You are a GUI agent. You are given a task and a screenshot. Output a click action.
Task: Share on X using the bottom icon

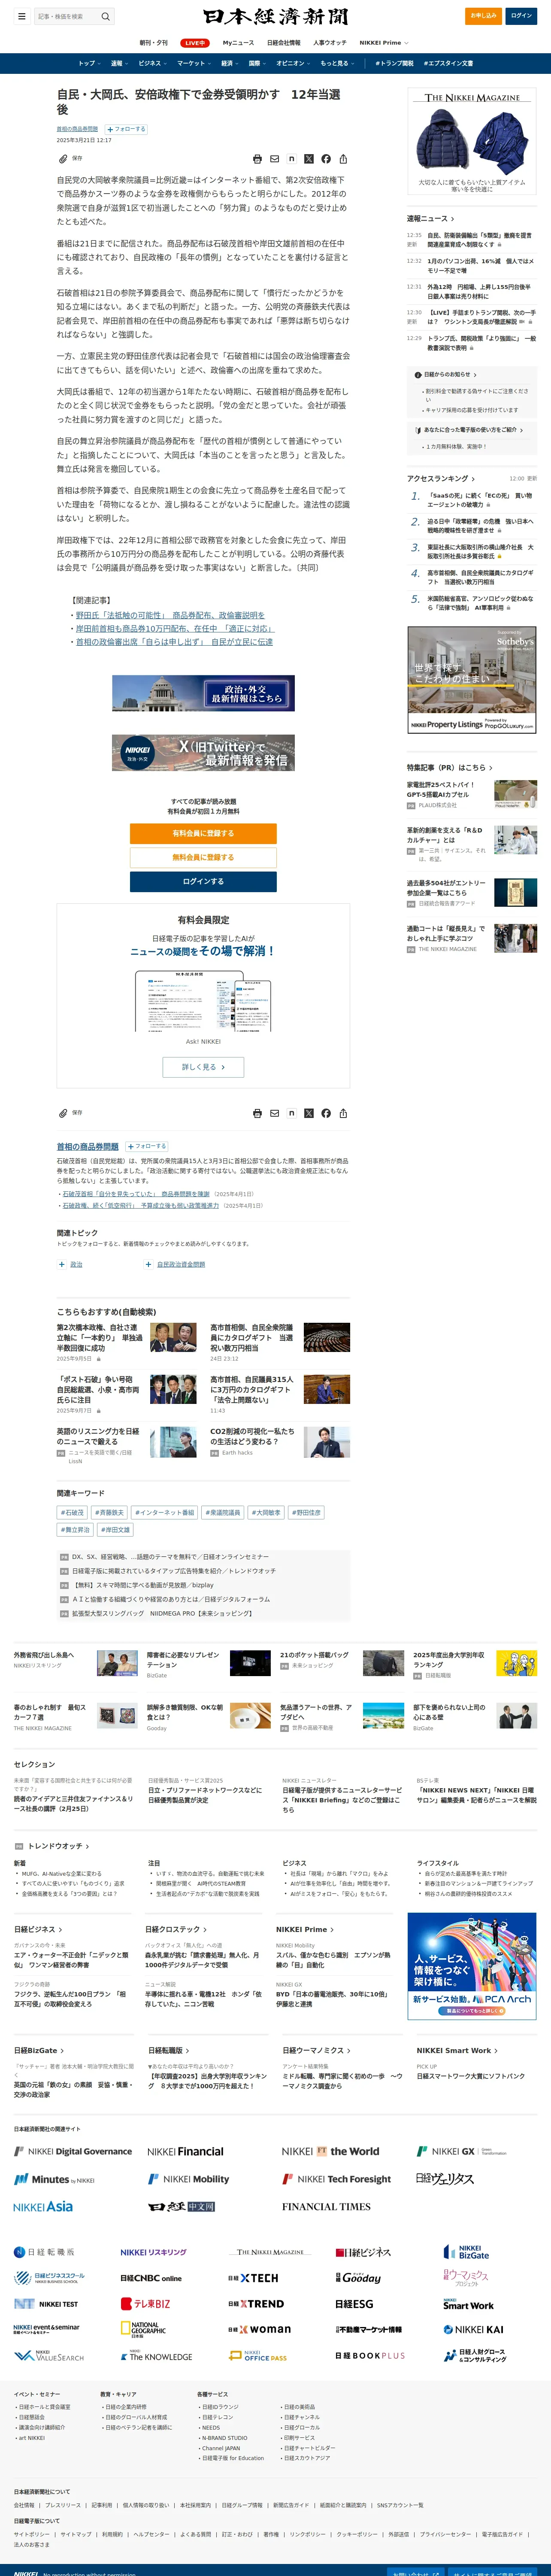[309, 1113]
